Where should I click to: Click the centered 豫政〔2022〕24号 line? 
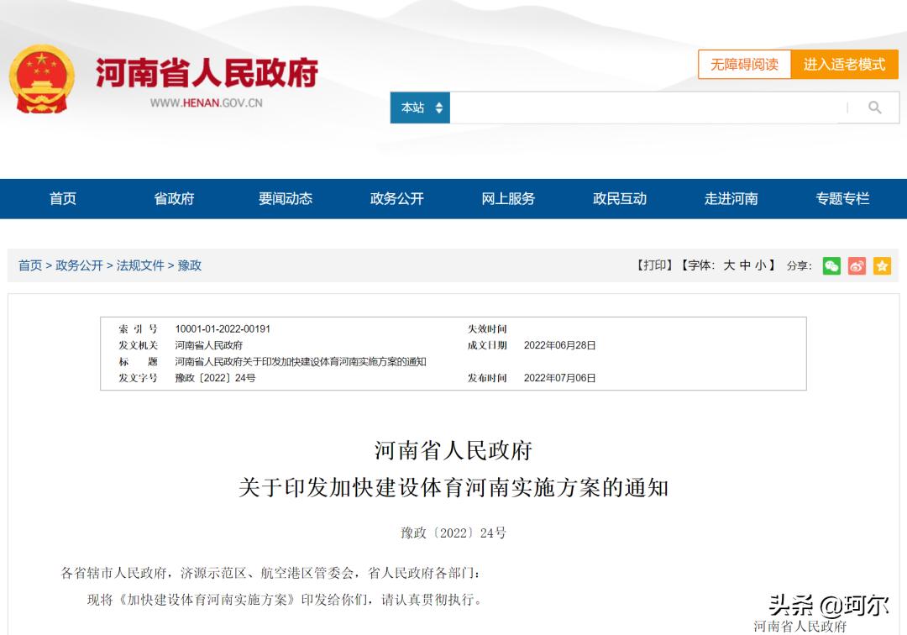453,533
